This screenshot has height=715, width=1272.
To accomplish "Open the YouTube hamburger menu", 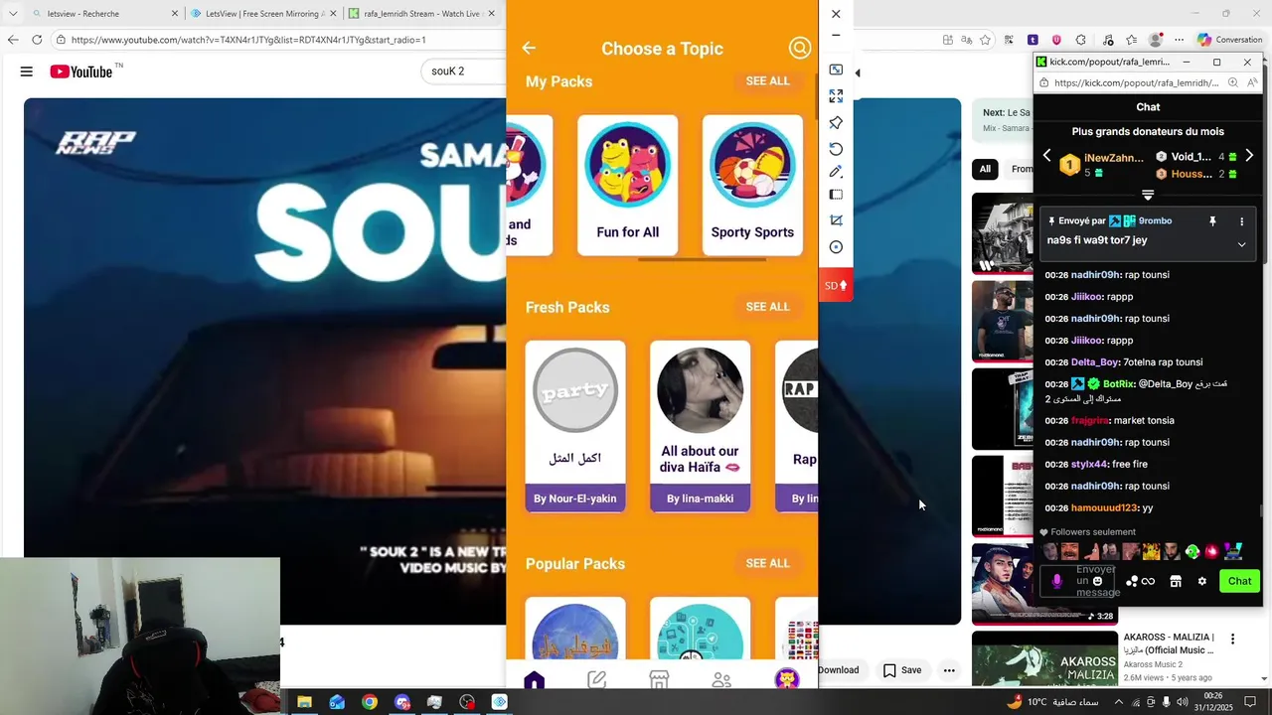I will pyautogui.click(x=27, y=71).
